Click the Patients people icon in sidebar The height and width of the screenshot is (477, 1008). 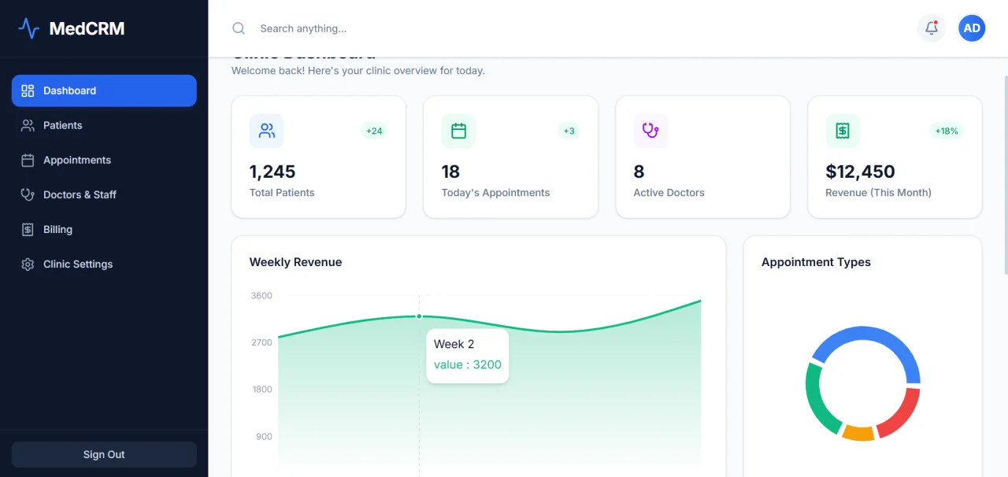(x=28, y=125)
